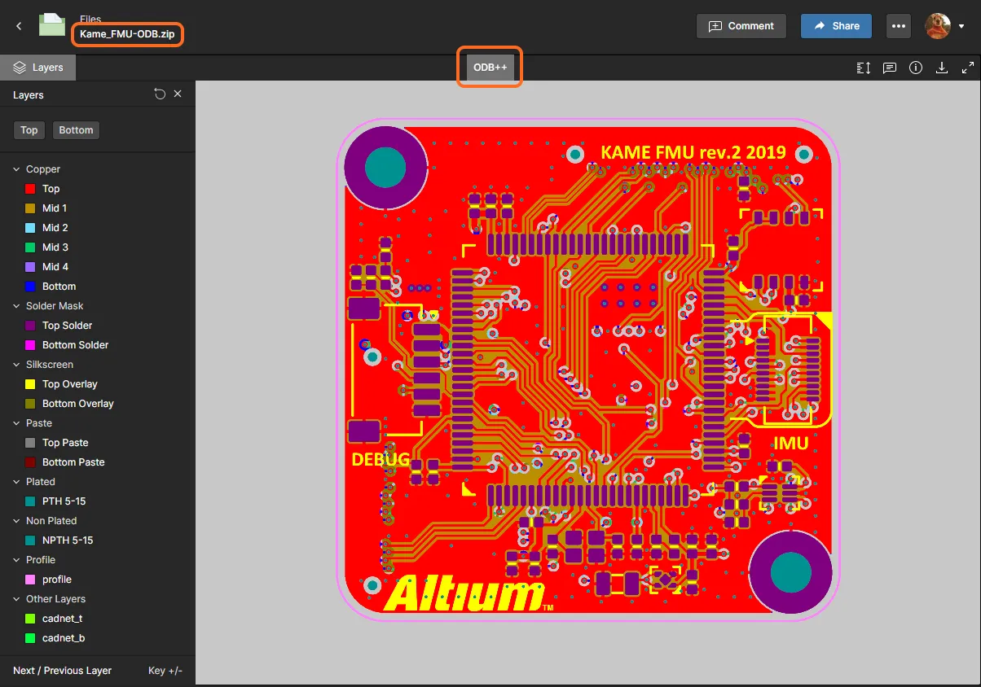The image size is (981, 687).
Task: Select the cadnet_t layer row
Action: click(x=98, y=619)
